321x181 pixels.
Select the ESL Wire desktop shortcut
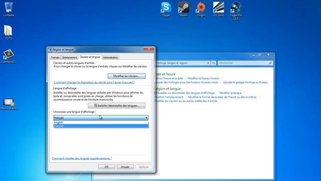coord(219,9)
